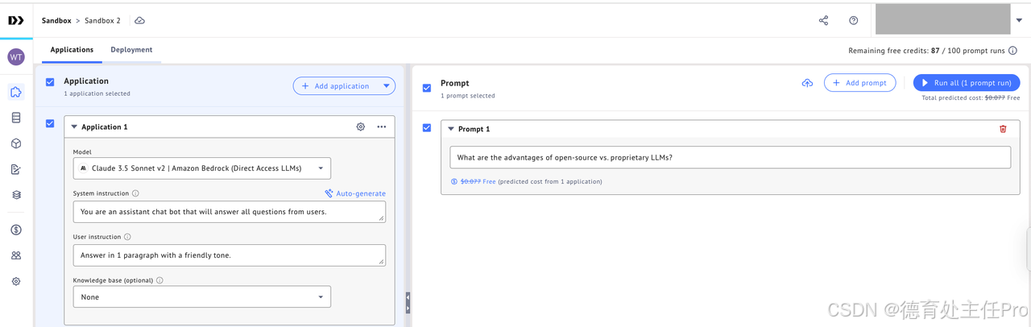This screenshot has height=327, width=1031.
Task: Click into the System instruction text box
Action: [x=229, y=212]
